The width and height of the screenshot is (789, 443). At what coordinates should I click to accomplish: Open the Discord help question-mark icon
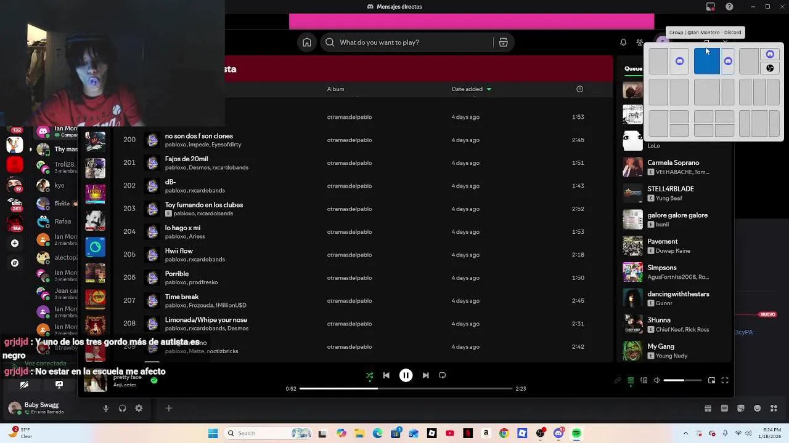729,7
